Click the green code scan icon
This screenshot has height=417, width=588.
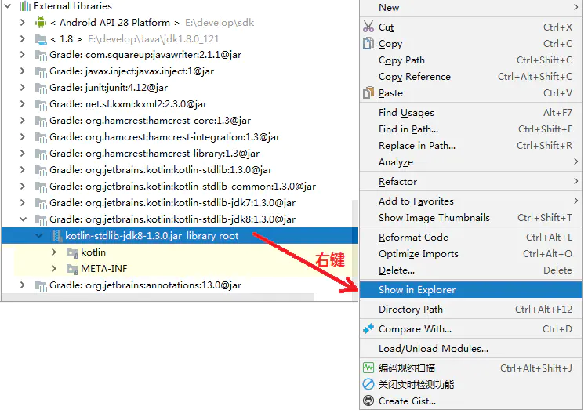[368, 368]
